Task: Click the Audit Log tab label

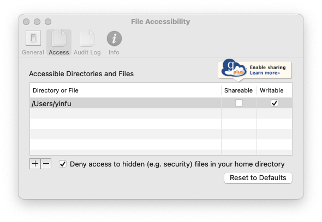Action: (x=87, y=52)
